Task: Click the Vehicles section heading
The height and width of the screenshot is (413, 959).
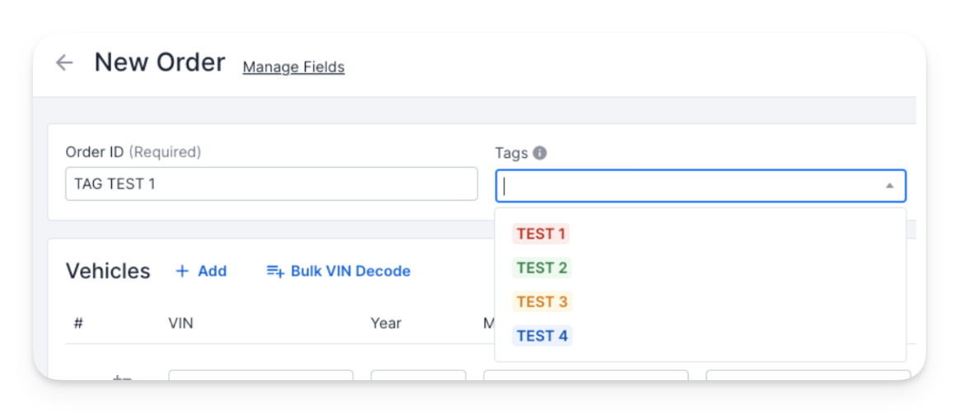Action: [x=108, y=271]
